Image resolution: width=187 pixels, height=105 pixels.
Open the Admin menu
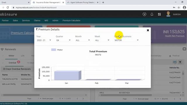(55, 20)
